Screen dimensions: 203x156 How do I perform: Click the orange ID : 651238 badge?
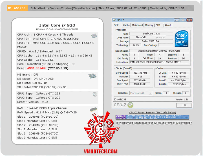[x=17, y=8]
